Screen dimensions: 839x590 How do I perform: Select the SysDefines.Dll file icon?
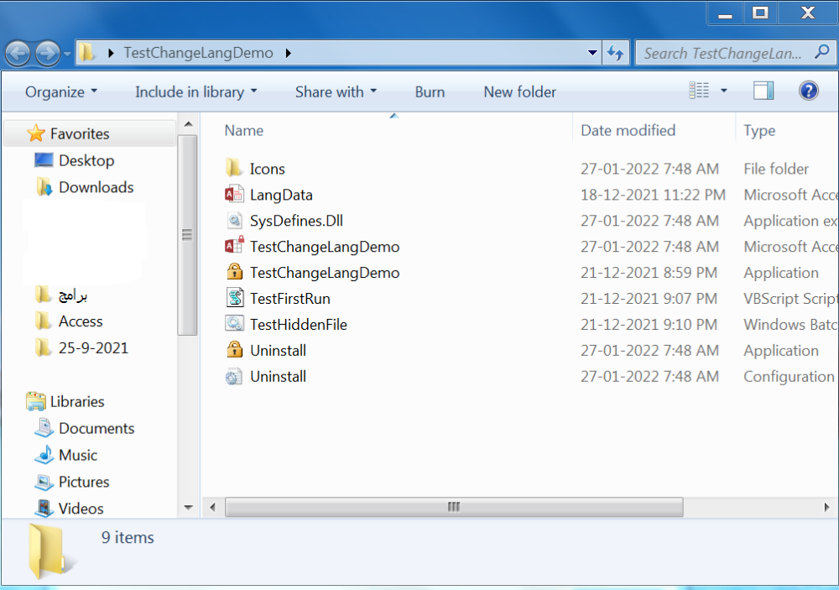pos(234,221)
